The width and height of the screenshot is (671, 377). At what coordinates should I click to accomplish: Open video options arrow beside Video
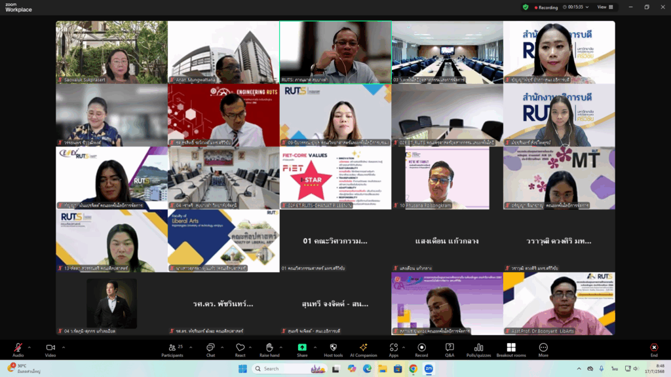click(64, 348)
